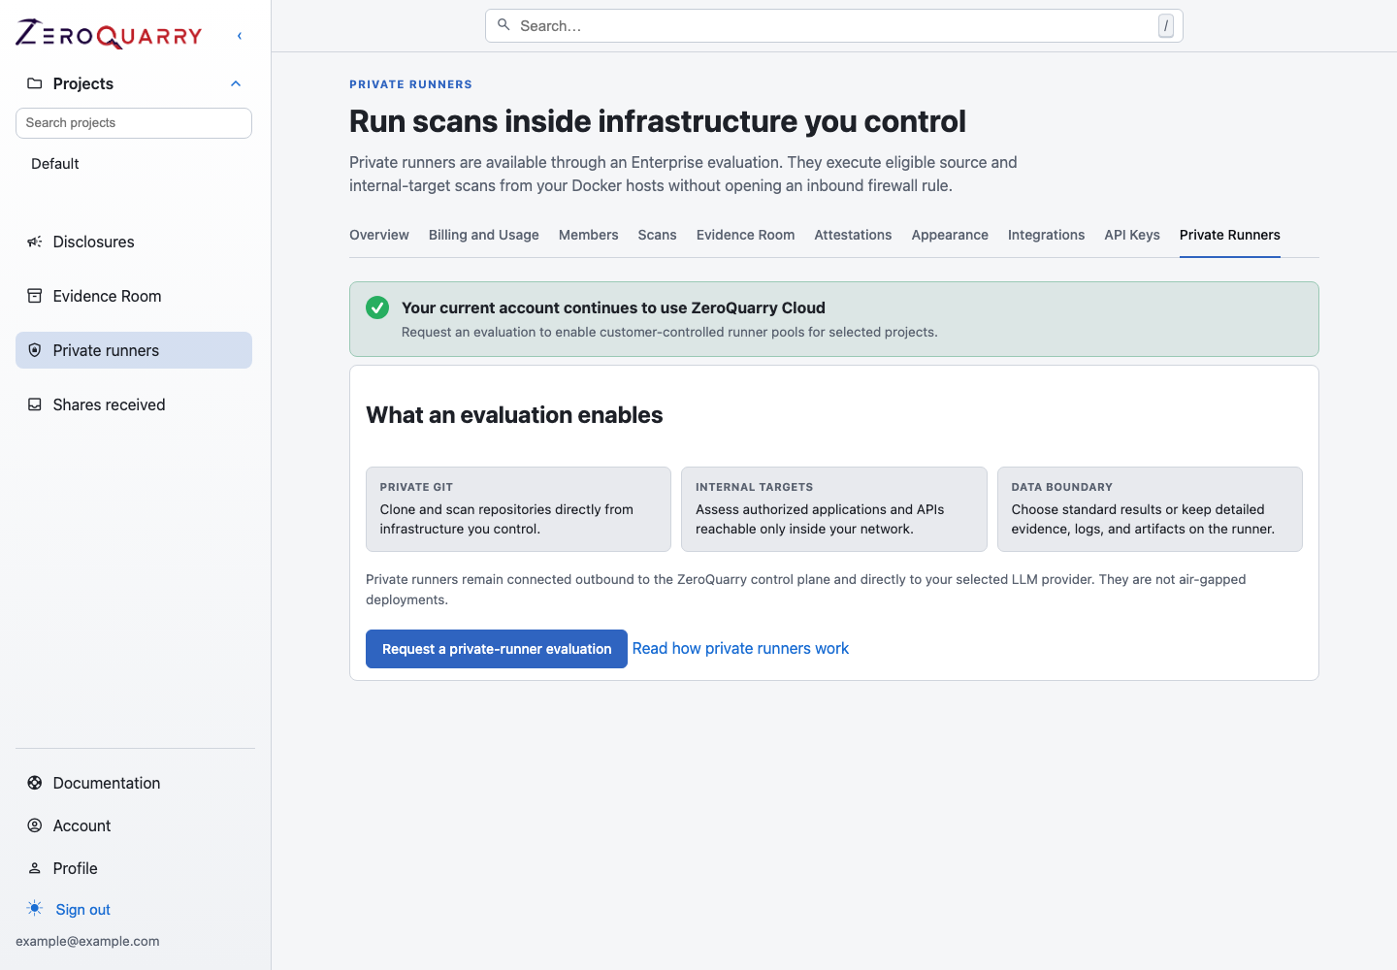The height and width of the screenshot is (970, 1397).
Task: Open Profile from the sidebar
Action: 76,868
